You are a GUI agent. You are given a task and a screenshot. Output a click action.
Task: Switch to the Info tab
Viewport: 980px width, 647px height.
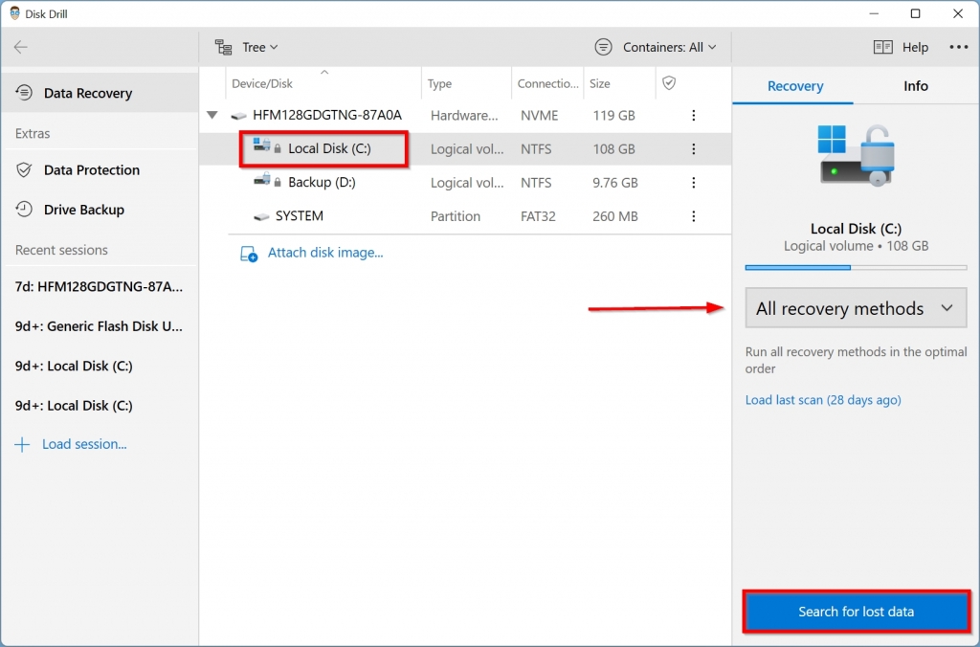(916, 86)
